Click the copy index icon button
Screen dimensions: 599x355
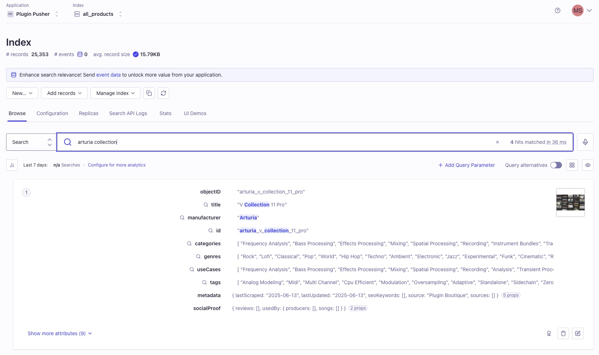point(149,93)
